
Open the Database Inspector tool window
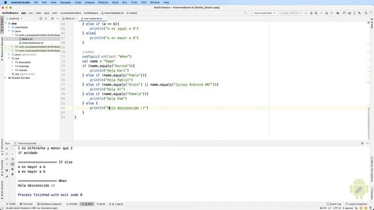click(x=50, y=204)
